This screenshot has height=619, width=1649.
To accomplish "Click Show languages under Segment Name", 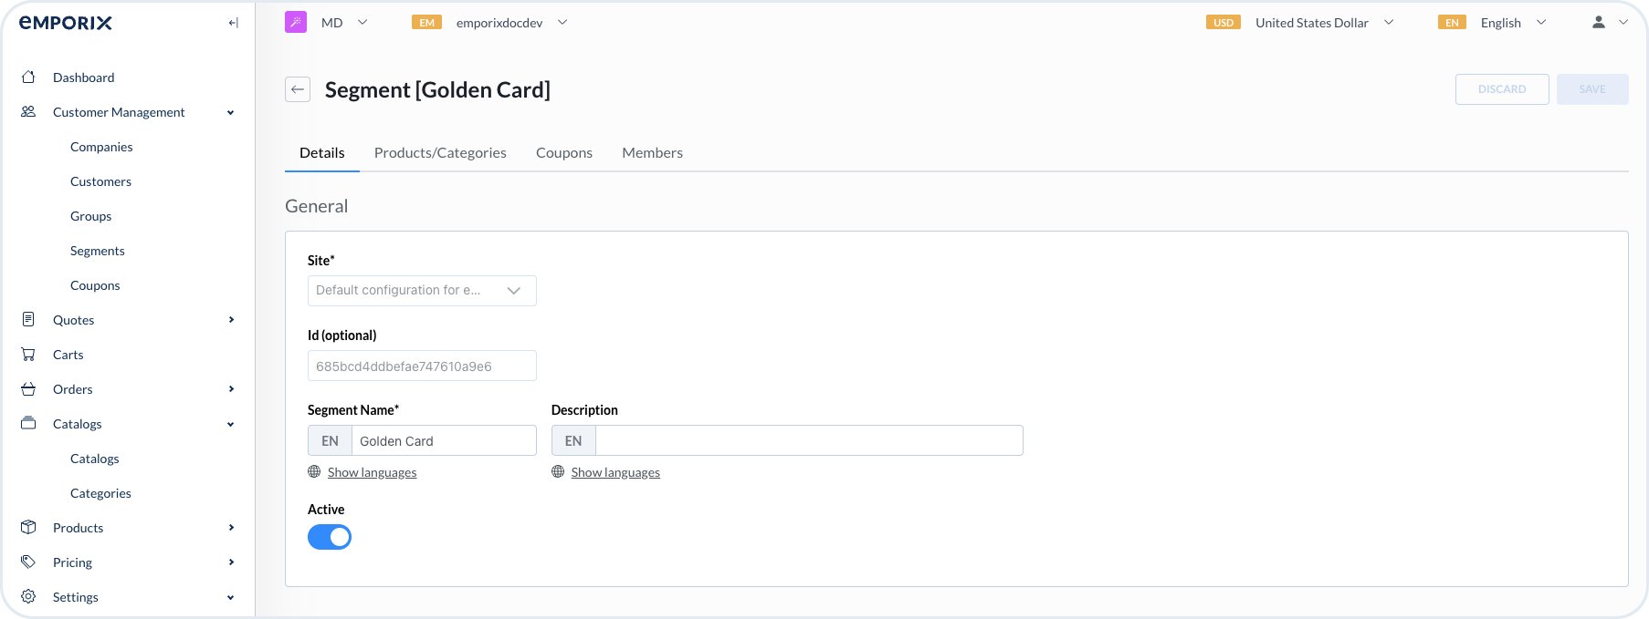I will click(372, 472).
